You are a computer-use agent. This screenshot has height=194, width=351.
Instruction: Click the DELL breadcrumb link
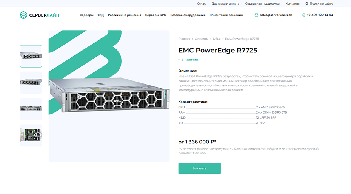coord(217,39)
